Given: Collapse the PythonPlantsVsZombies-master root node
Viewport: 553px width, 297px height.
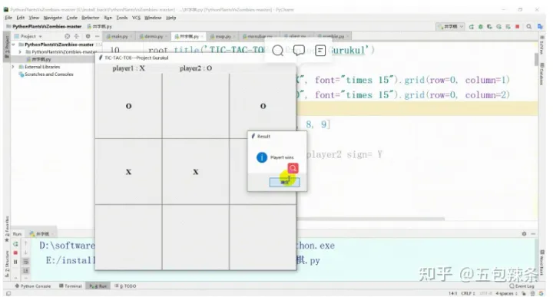Looking at the screenshot, I should pos(13,45).
